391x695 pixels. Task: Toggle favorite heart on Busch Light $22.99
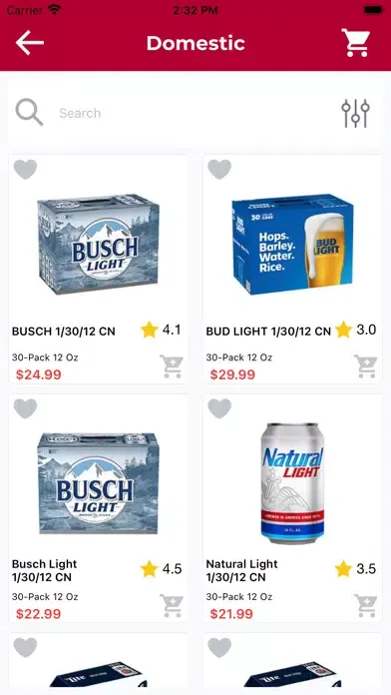25,408
